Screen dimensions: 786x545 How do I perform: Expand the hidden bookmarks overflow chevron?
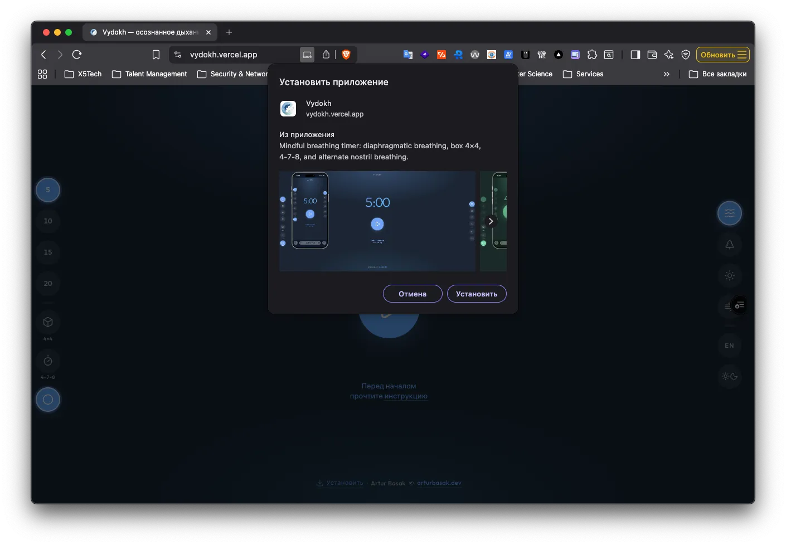click(x=667, y=74)
